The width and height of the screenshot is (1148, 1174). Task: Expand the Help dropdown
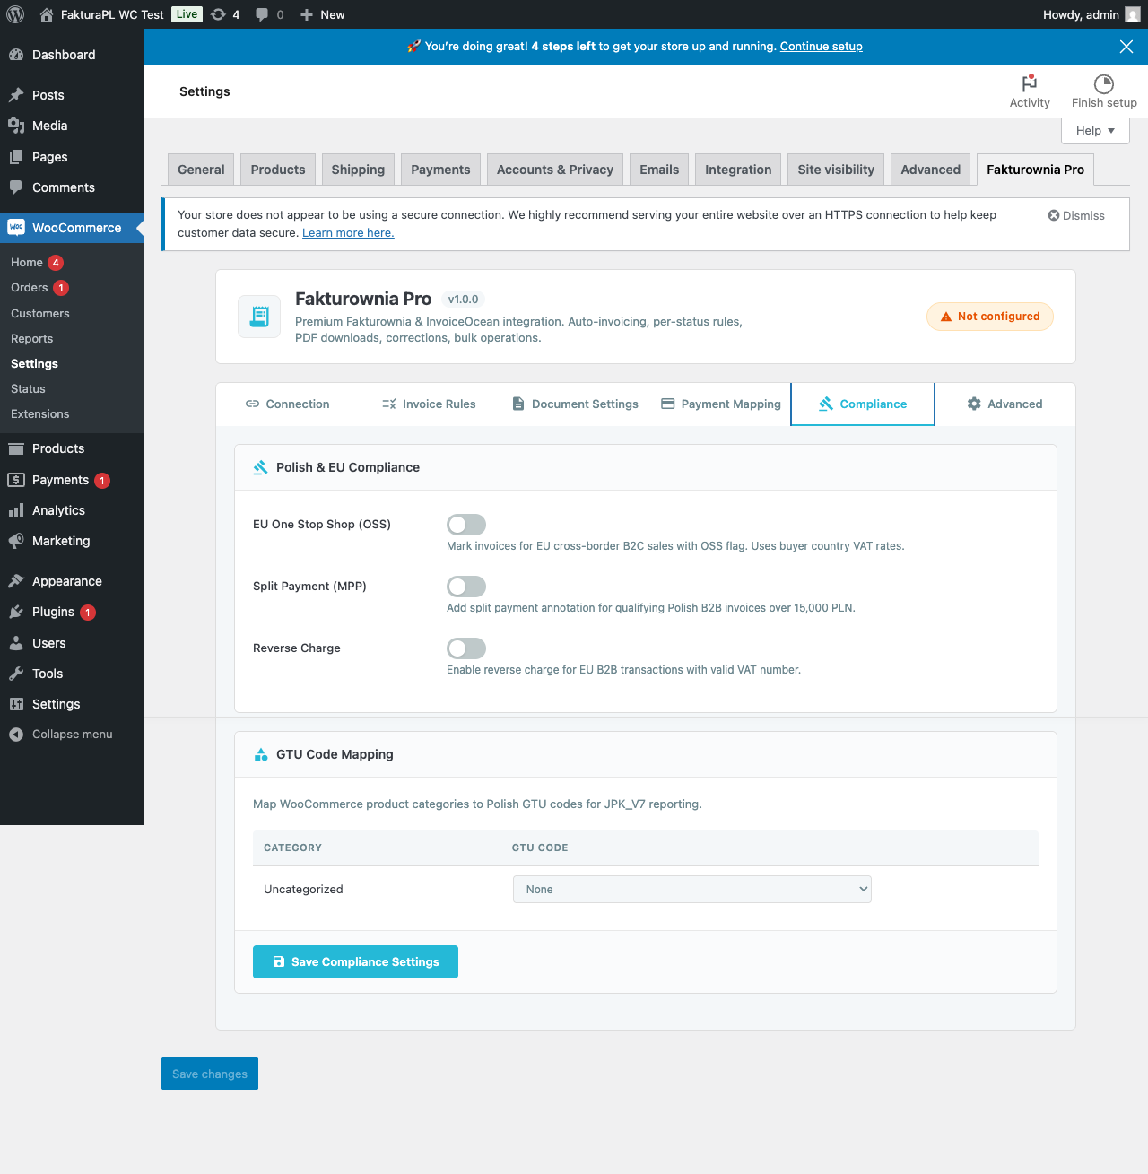(x=1095, y=131)
